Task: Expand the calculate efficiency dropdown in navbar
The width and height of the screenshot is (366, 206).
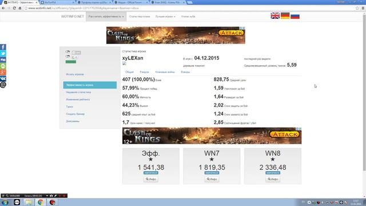Action: 106,17
